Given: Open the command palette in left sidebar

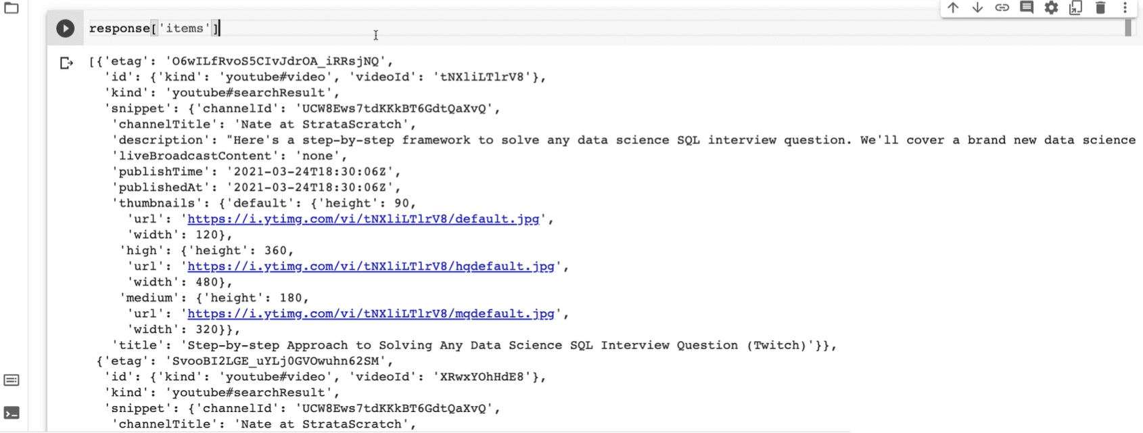Looking at the screenshot, I should [x=11, y=380].
